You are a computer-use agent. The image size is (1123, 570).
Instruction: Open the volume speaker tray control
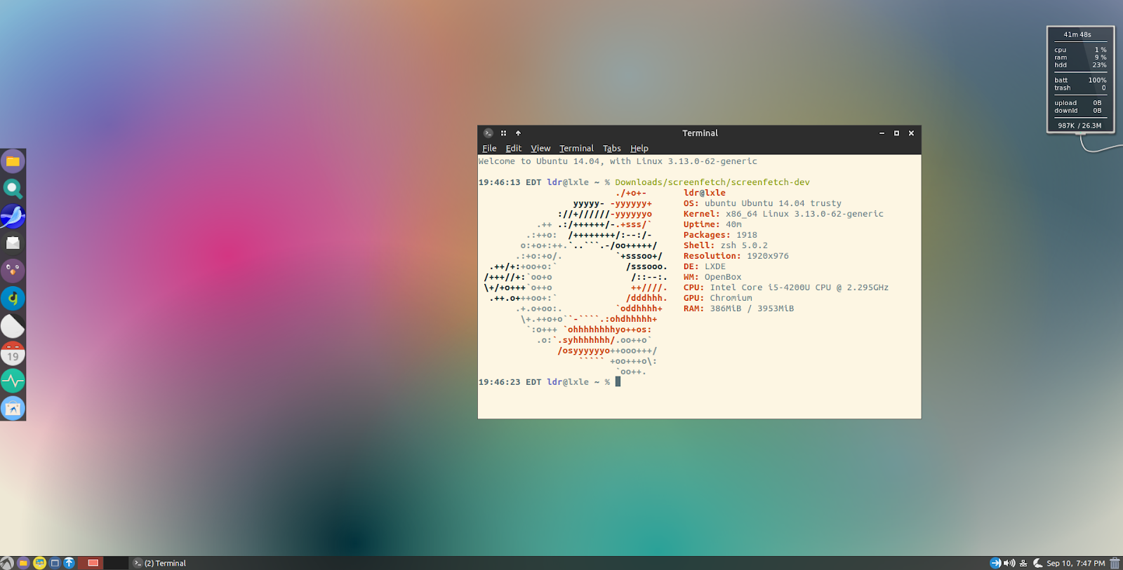click(1009, 563)
